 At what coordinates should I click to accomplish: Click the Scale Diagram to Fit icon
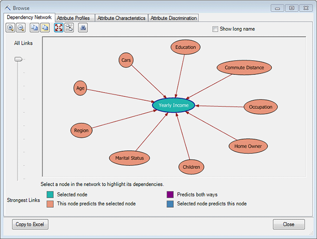(x=59, y=28)
